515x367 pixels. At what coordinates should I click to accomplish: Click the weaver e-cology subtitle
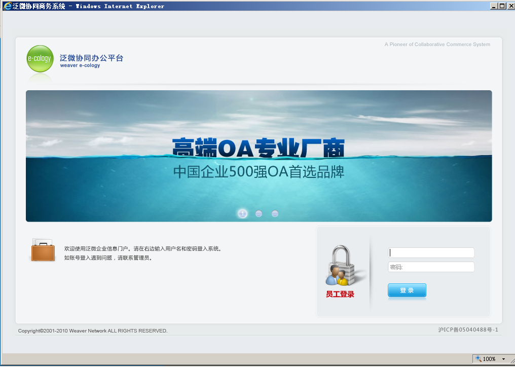point(80,65)
